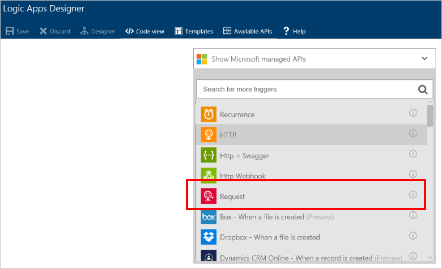Viewport: 442px width, 269px height.
Task: Click the search magnifier icon
Action: click(423, 89)
